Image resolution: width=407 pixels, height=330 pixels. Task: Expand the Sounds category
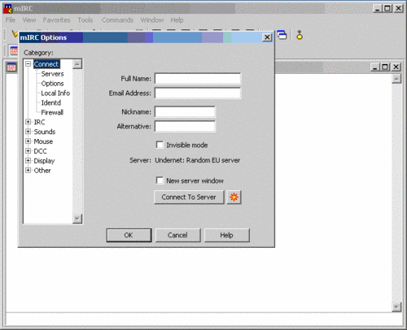pyautogui.click(x=28, y=132)
